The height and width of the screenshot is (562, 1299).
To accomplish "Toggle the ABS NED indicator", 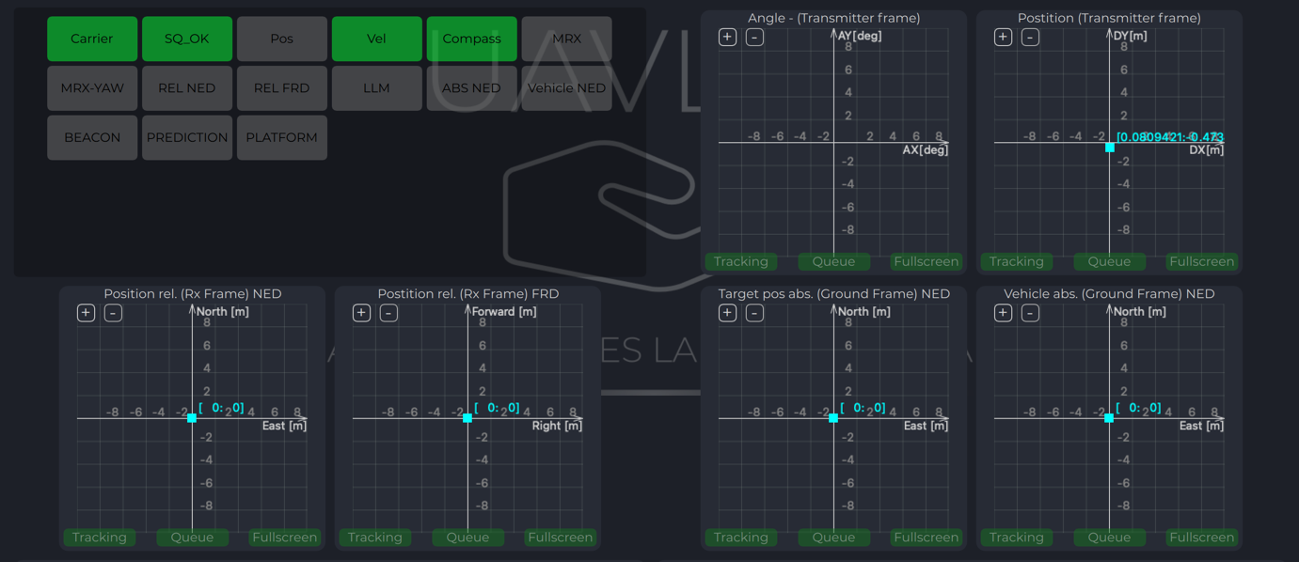I will point(471,88).
